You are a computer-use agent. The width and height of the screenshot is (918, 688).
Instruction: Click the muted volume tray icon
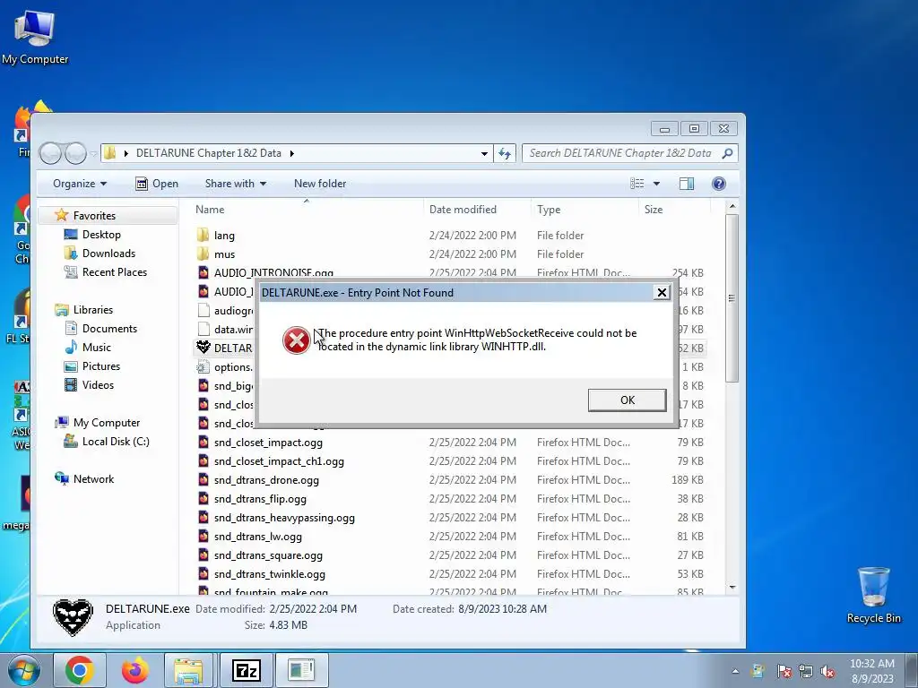click(x=827, y=671)
